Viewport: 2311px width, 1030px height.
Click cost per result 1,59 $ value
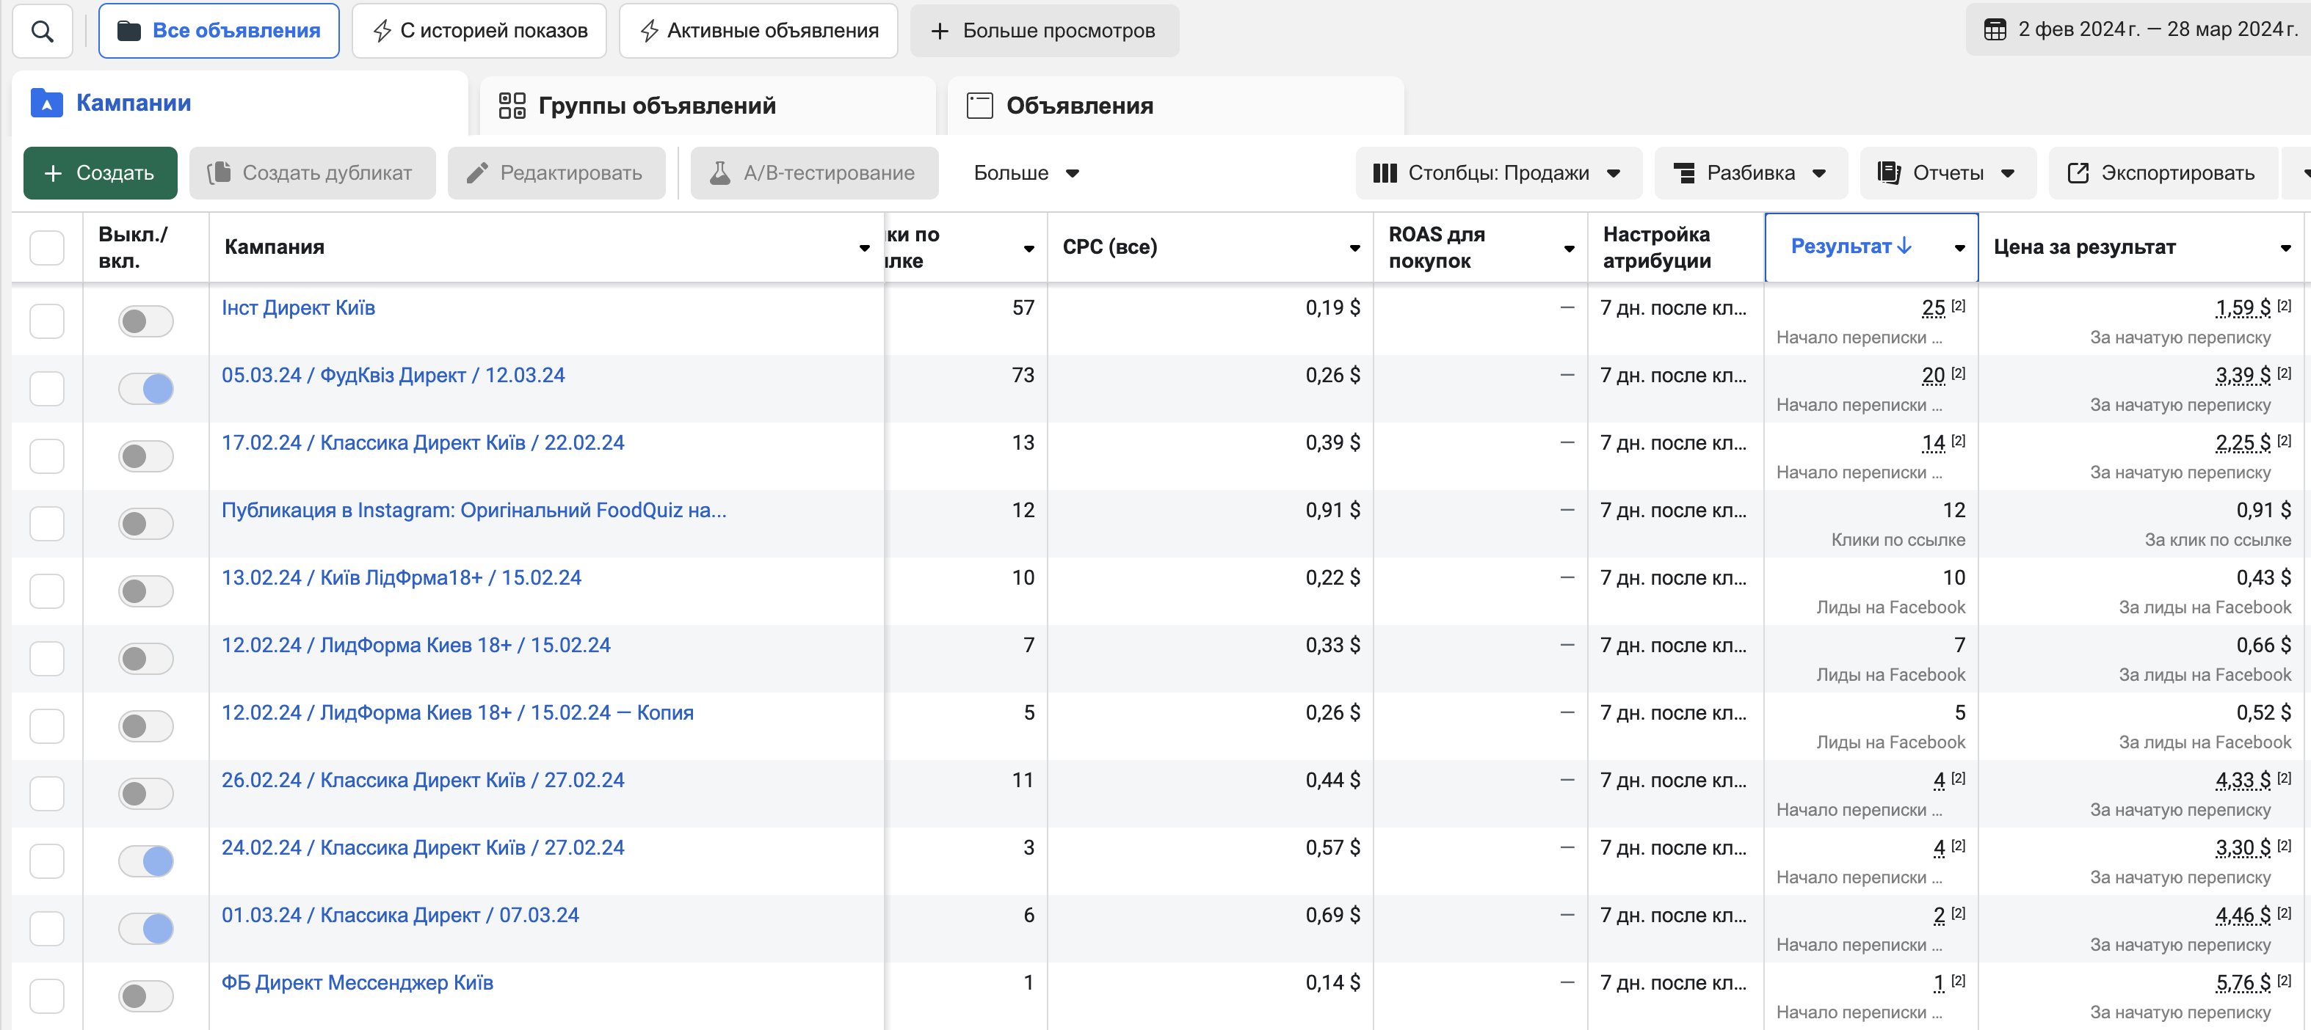point(2243,308)
